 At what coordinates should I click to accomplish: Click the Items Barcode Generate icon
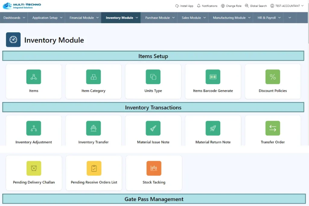click(213, 77)
